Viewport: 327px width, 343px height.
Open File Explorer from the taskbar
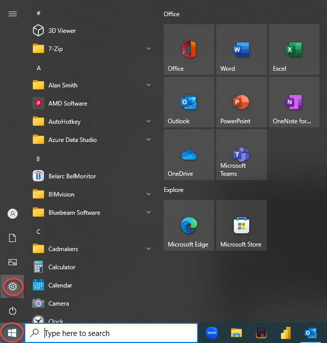click(x=237, y=333)
